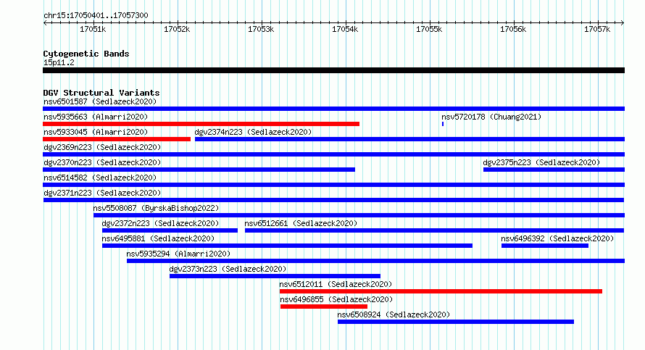Click the chr15:17050401..17057300 region label
Image resolution: width=645 pixels, height=350 pixels.
tap(96, 15)
